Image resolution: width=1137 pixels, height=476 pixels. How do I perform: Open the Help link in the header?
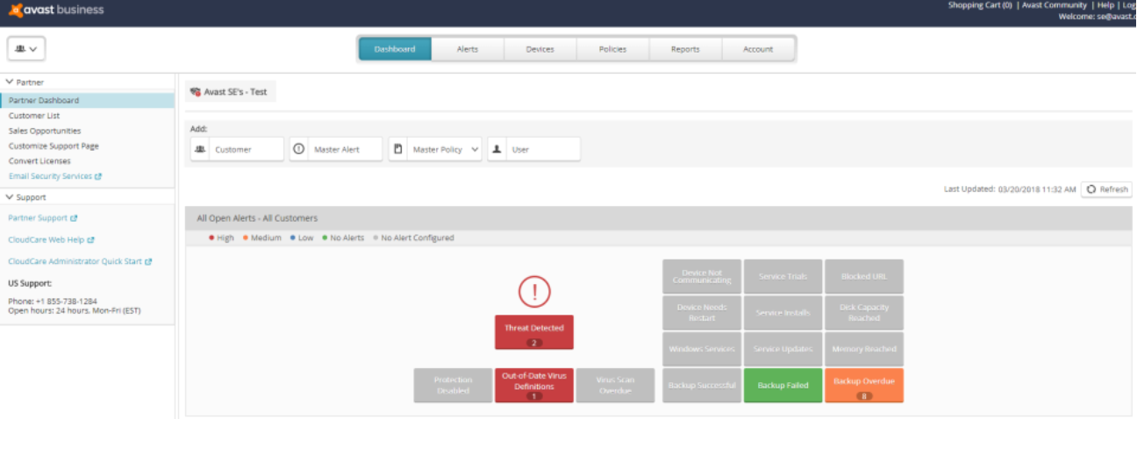(x=1105, y=5)
